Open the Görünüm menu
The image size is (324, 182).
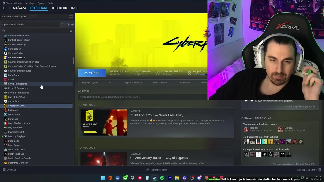tap(18, 3)
